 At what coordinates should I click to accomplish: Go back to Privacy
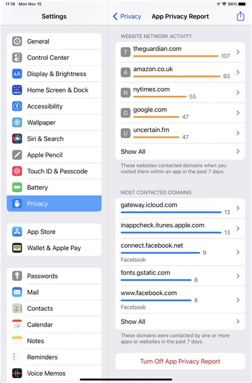127,16
